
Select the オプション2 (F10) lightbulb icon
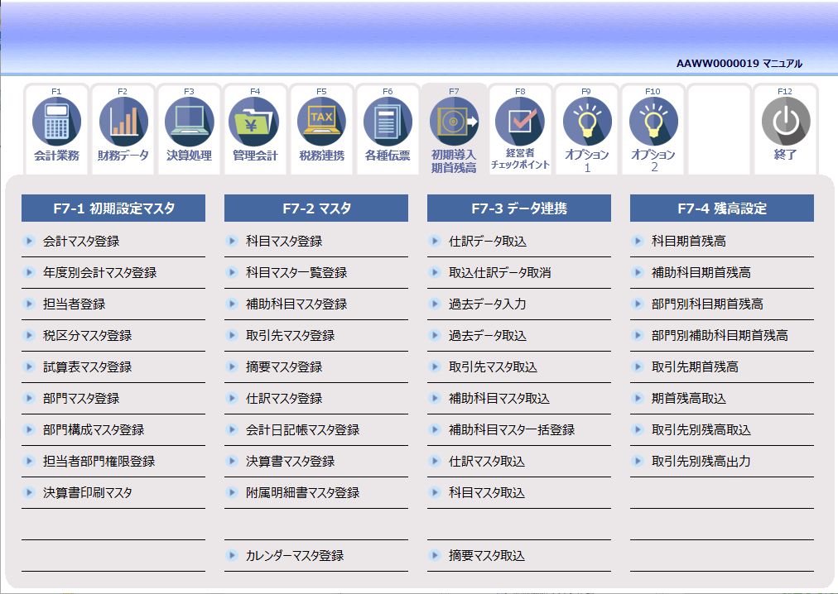[x=653, y=124]
